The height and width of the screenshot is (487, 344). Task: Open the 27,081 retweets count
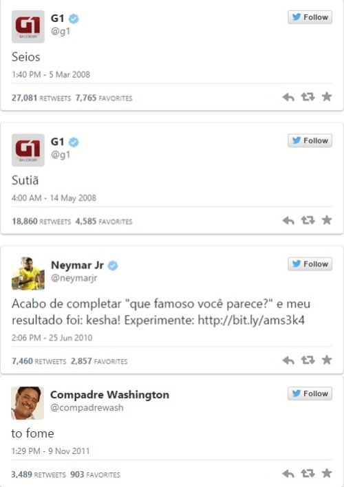click(x=41, y=98)
